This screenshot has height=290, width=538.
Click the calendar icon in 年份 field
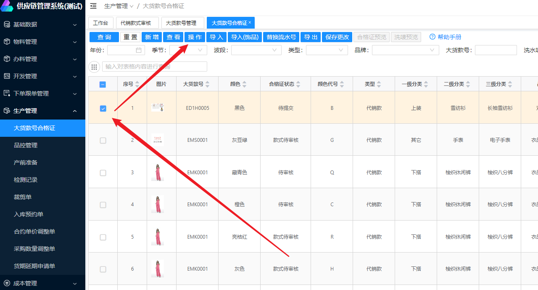pos(139,50)
